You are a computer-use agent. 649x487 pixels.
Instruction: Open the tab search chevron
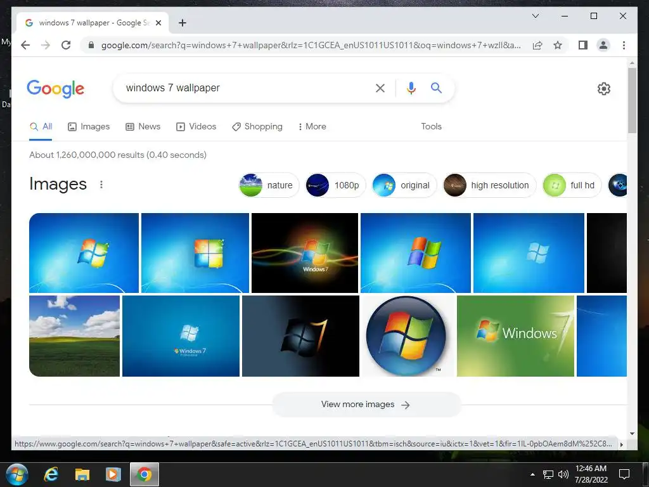click(535, 16)
